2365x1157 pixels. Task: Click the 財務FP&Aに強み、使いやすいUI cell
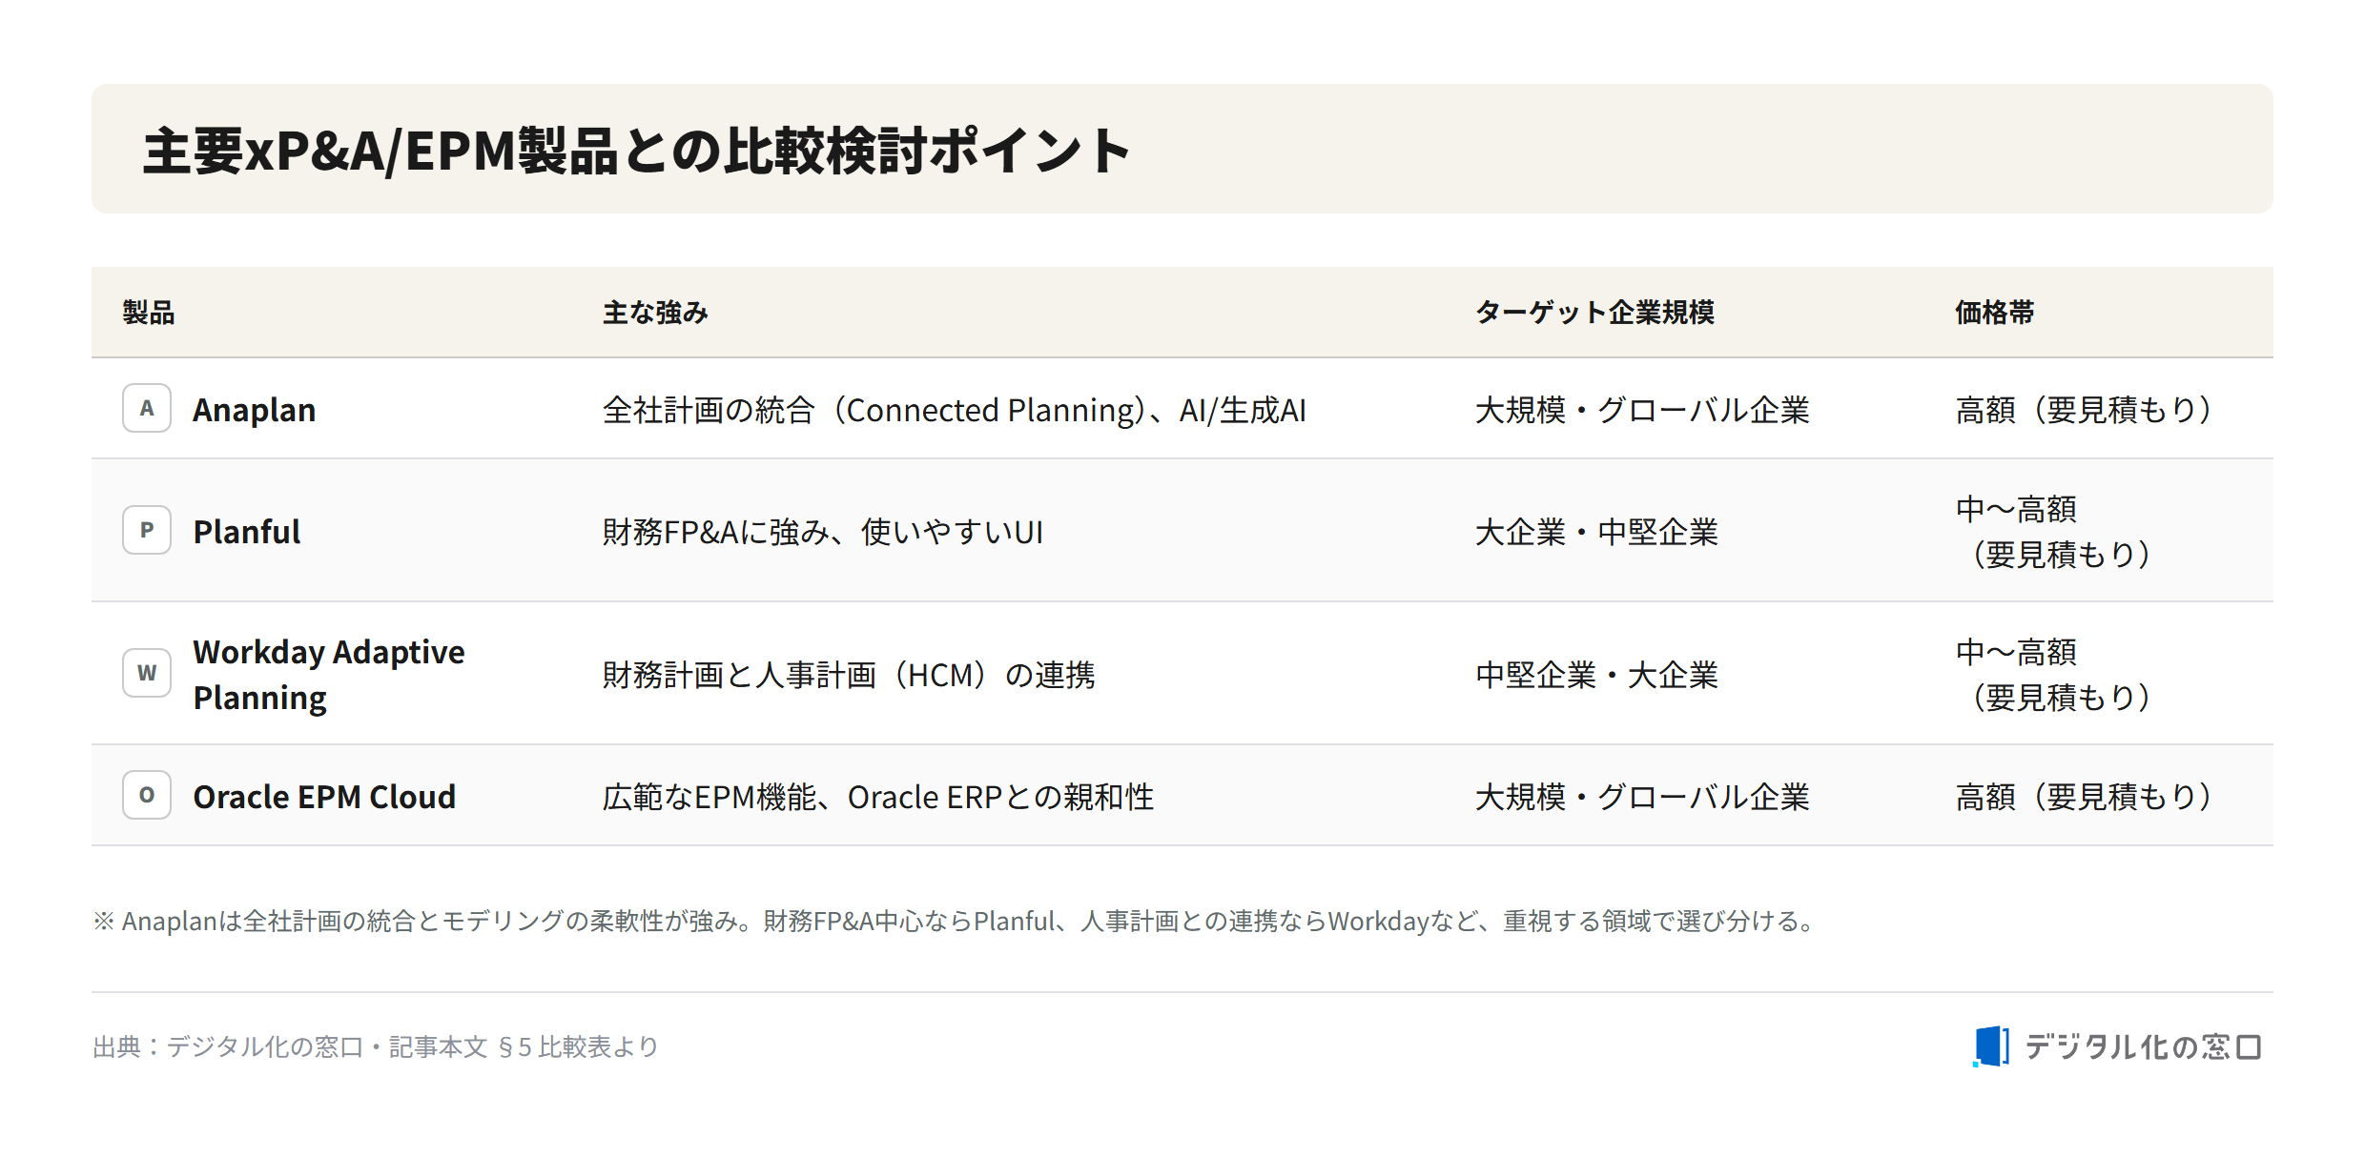(x=823, y=531)
